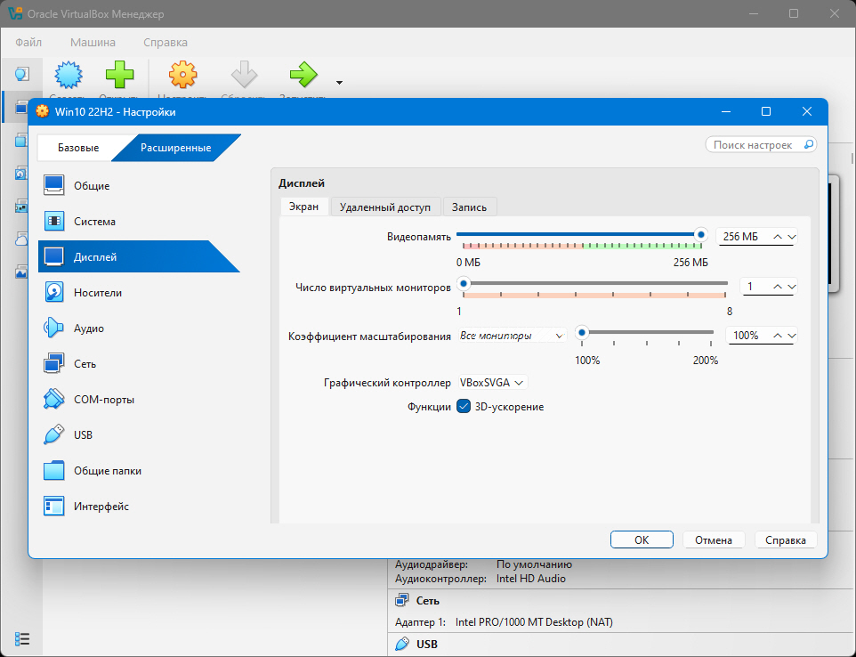856x657 pixels.
Task: Open the Start button dropdown arrow
Action: tap(339, 83)
